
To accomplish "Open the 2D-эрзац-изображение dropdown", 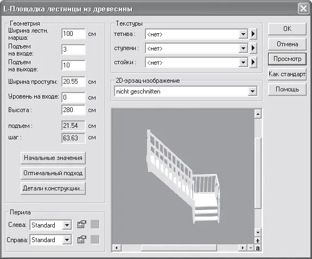I will [252, 91].
